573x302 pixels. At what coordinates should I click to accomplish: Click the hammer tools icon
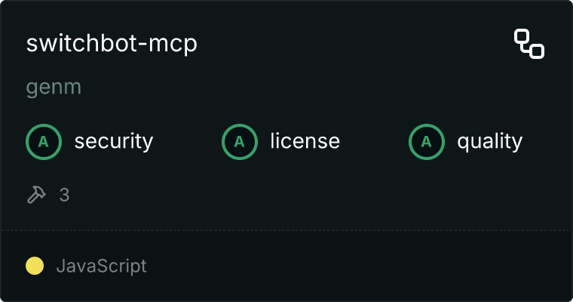click(x=36, y=194)
